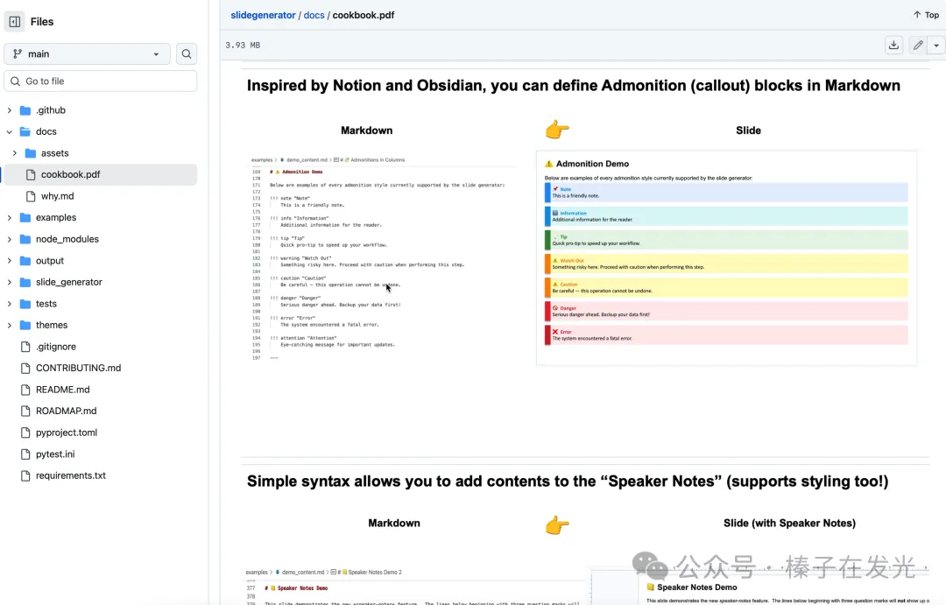The width and height of the screenshot is (946, 605).
Task: Open ROADMAP.md from the file list
Action: (66, 411)
